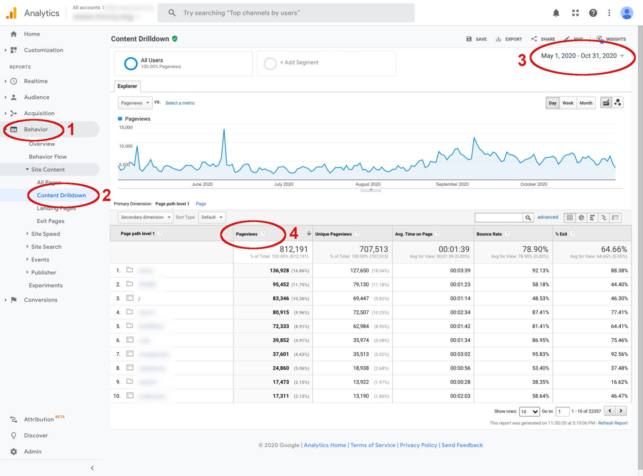Toggle the line chart display mode
Image resolution: width=643 pixels, height=476 pixels.
[x=606, y=102]
